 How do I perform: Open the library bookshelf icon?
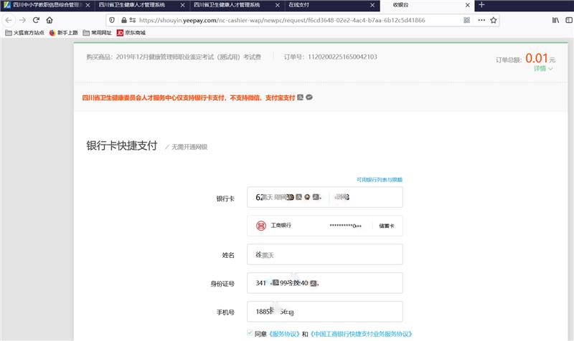[555, 20]
